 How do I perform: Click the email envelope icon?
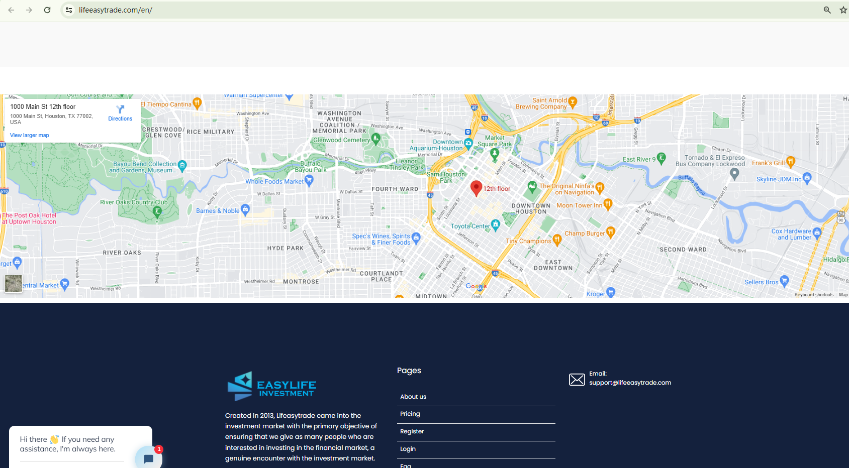click(577, 380)
